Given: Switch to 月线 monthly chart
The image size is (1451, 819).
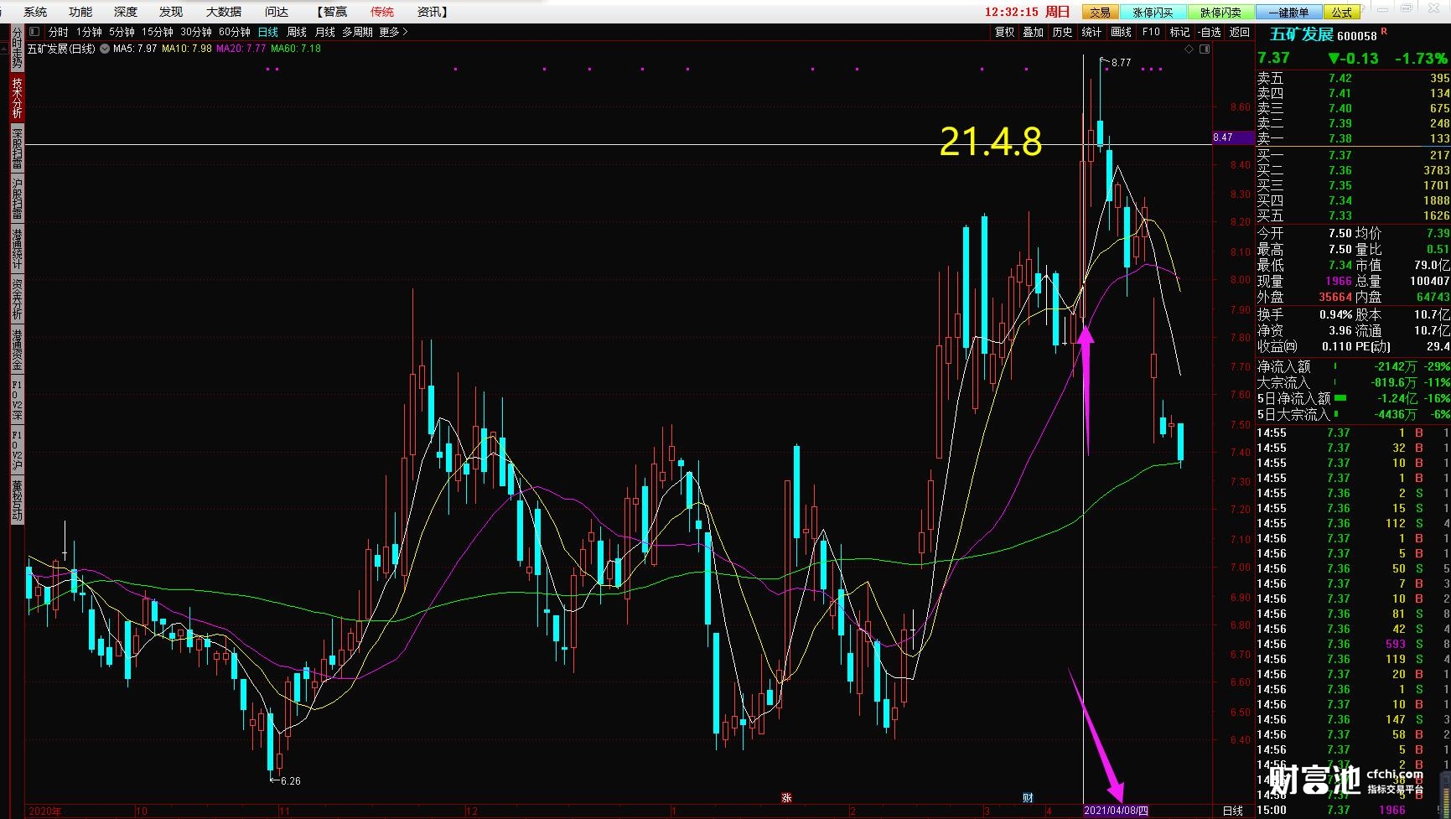Looking at the screenshot, I should 324,32.
